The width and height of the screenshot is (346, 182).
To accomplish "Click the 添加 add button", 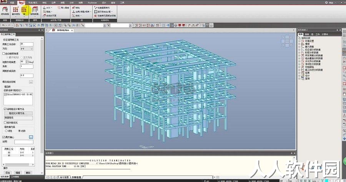I will (x=8, y=173).
